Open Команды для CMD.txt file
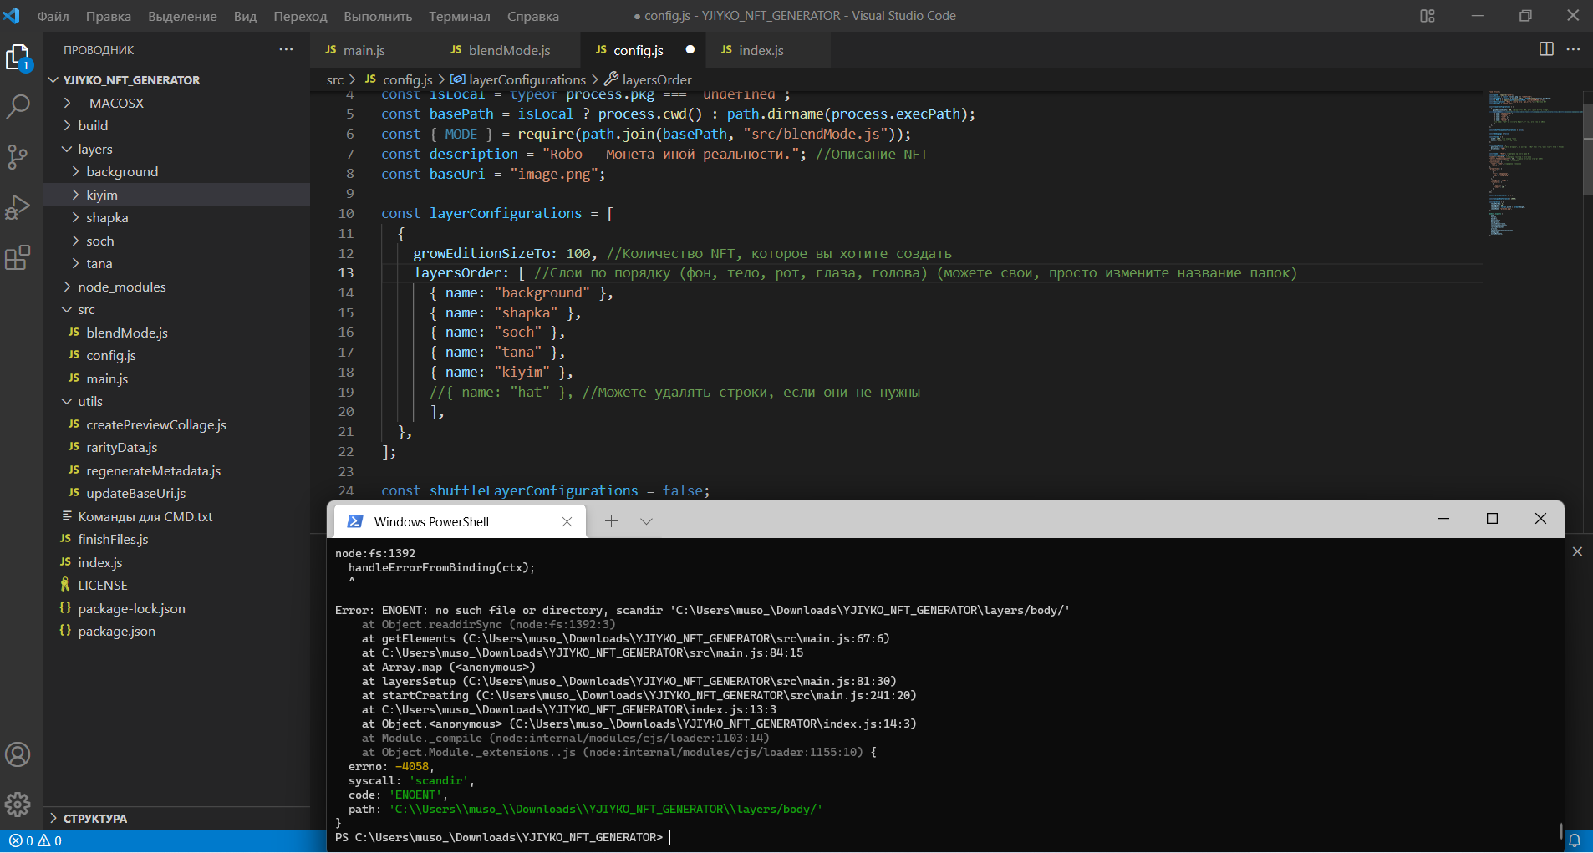The height and width of the screenshot is (853, 1593). [x=176, y=516]
